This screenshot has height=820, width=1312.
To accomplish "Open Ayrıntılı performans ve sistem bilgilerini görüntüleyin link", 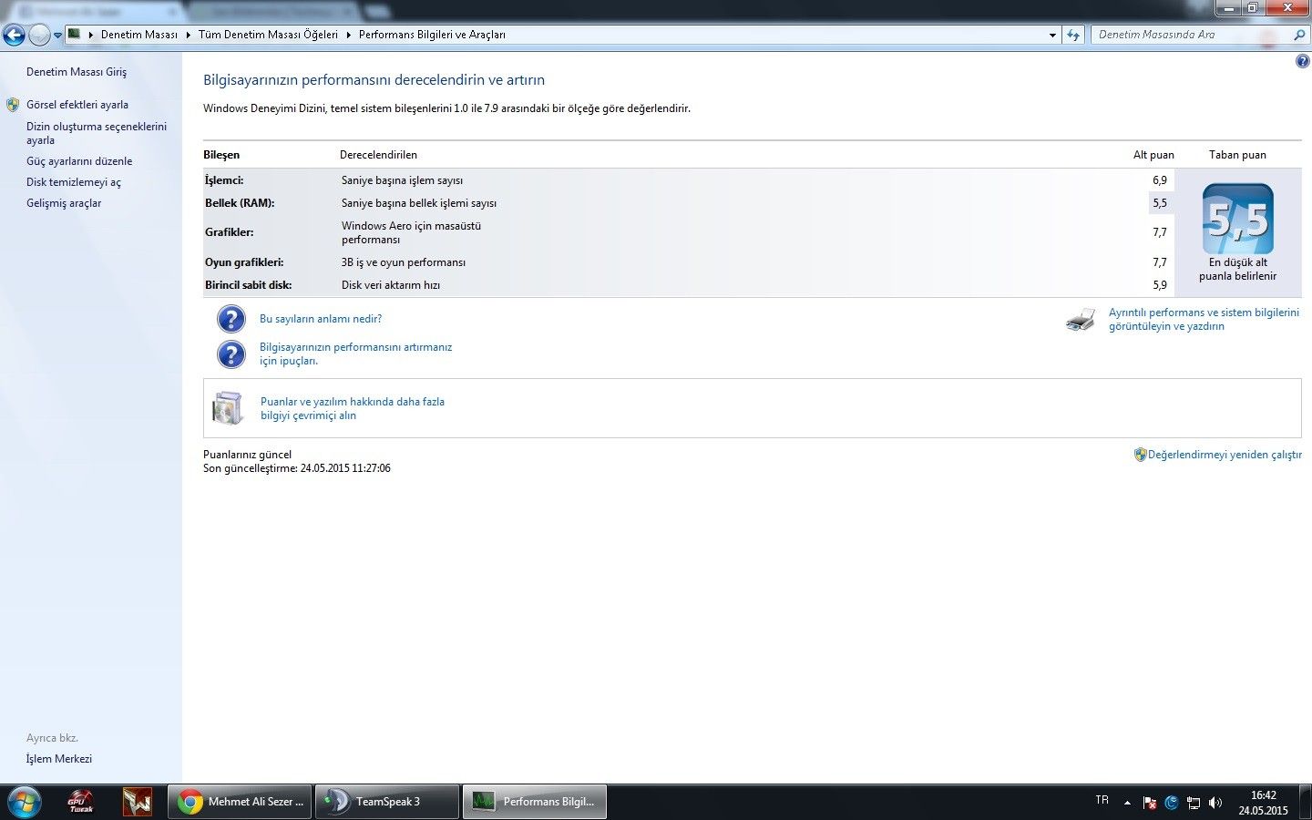I will [1204, 319].
